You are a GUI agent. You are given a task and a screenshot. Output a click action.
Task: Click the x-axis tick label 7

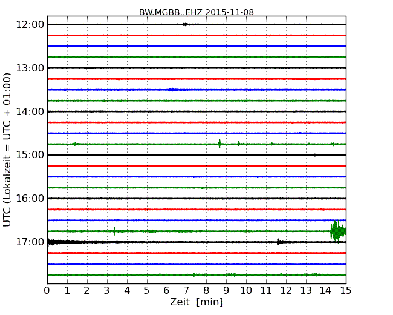pyautogui.click(x=186, y=291)
